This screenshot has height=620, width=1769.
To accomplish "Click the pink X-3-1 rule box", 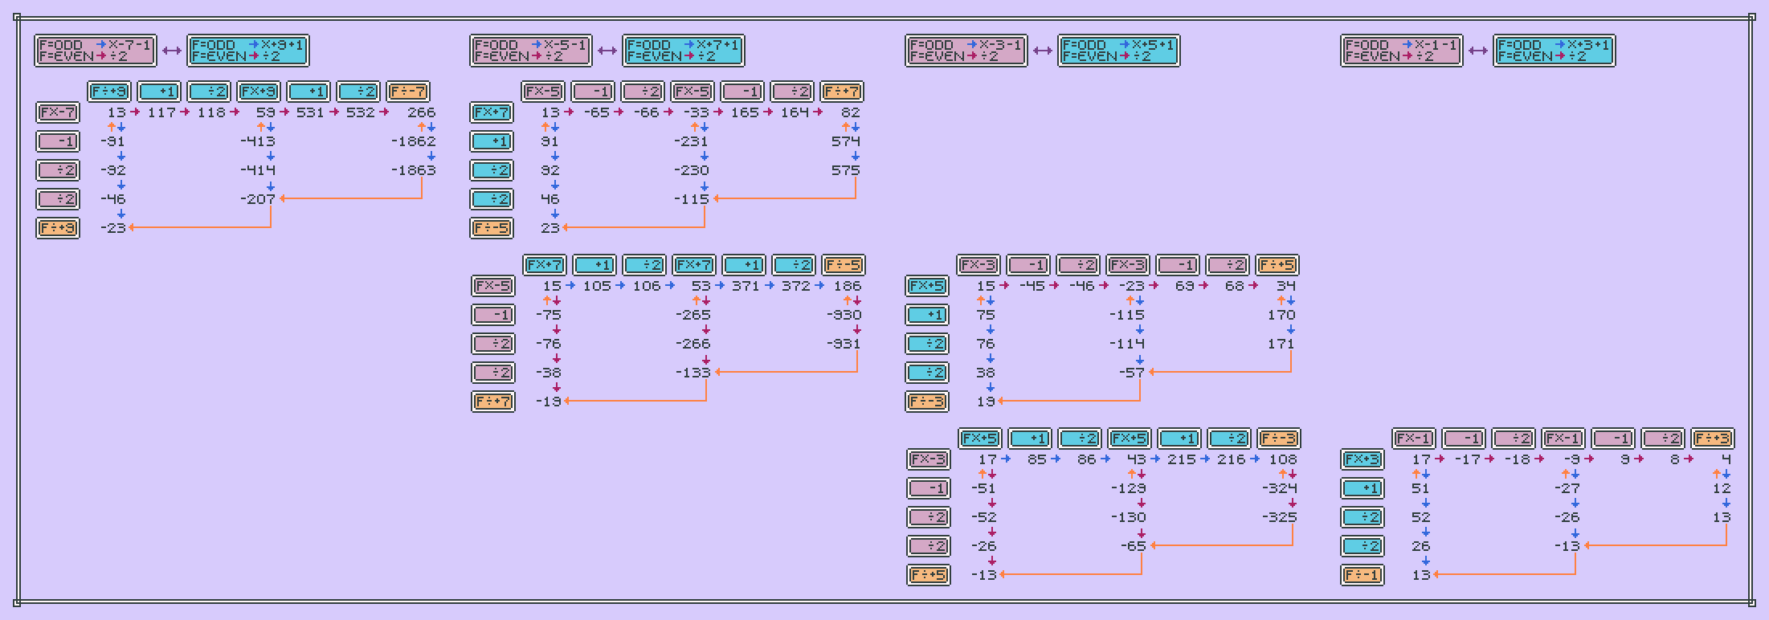I will [x=966, y=51].
